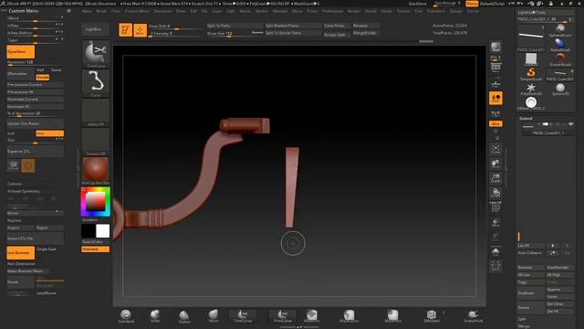
Task: Click the Edit mode button
Action: tap(126, 29)
